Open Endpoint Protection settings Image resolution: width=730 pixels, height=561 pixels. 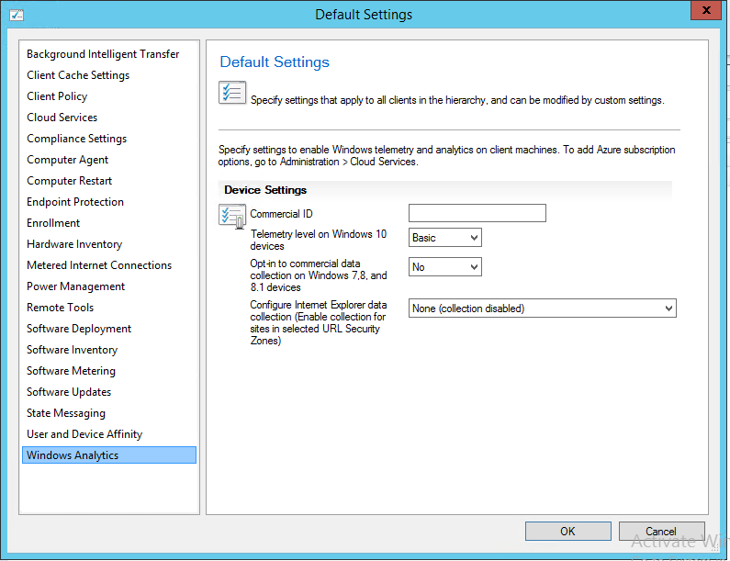pyautogui.click(x=75, y=202)
